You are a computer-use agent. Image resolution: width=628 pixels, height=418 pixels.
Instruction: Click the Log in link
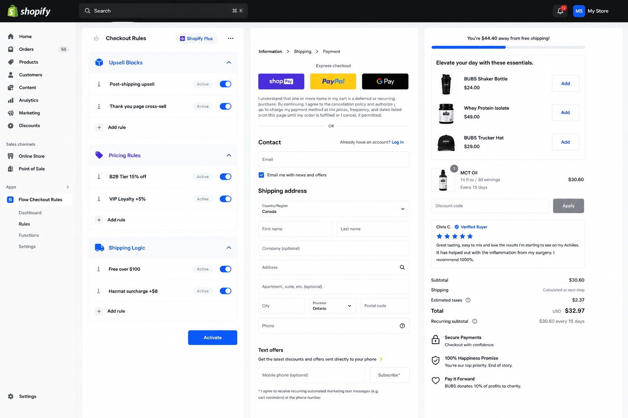click(397, 142)
